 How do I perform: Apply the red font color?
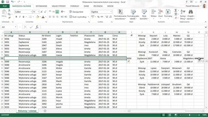43,17
